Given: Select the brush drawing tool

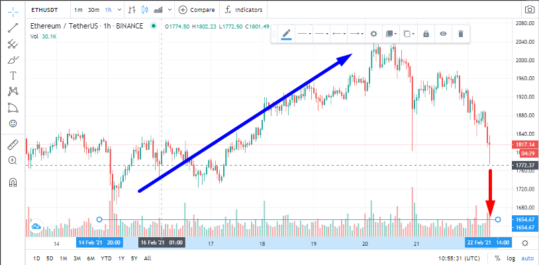Looking at the screenshot, I should coord(13,60).
